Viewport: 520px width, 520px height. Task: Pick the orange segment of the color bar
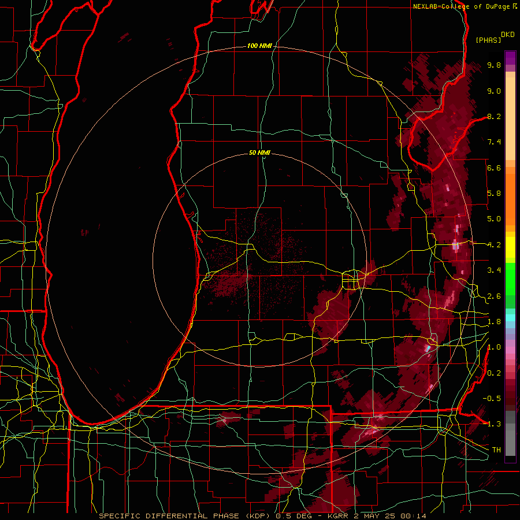[x=510, y=196]
